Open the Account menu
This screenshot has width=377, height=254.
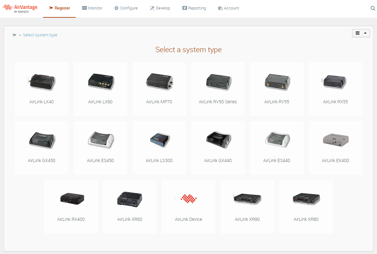pos(228,8)
